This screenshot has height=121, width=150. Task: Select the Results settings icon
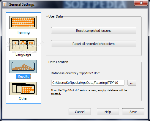coord(23,66)
